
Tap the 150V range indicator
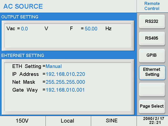click(x=23, y=121)
